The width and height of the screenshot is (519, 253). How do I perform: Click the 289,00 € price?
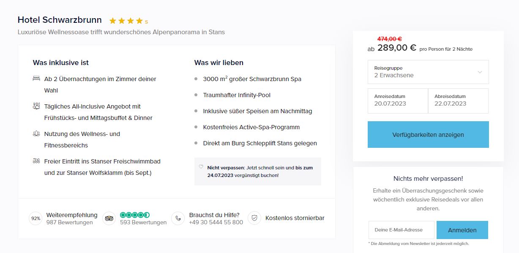tap(397, 48)
